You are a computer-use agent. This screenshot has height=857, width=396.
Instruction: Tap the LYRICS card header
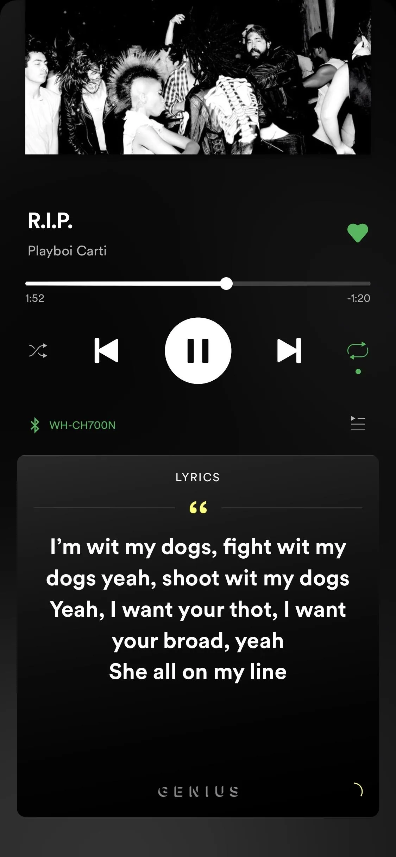pyautogui.click(x=198, y=477)
